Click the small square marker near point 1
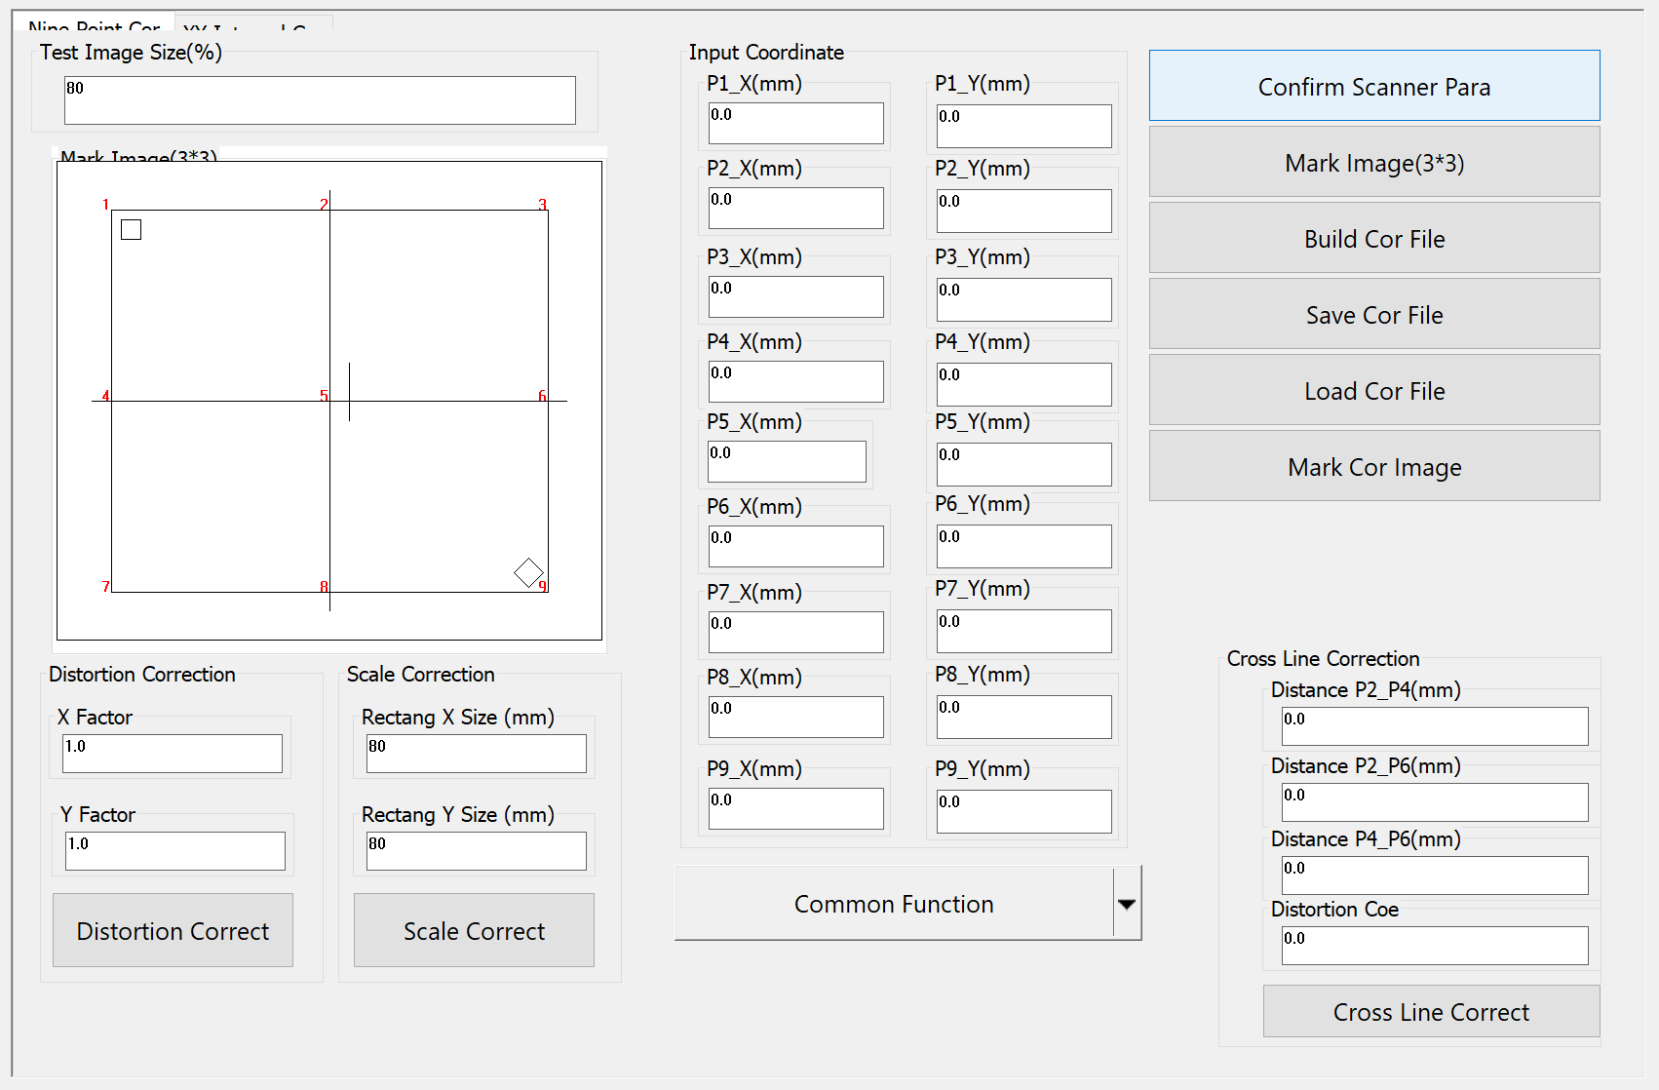The image size is (1659, 1090). pyautogui.click(x=132, y=229)
